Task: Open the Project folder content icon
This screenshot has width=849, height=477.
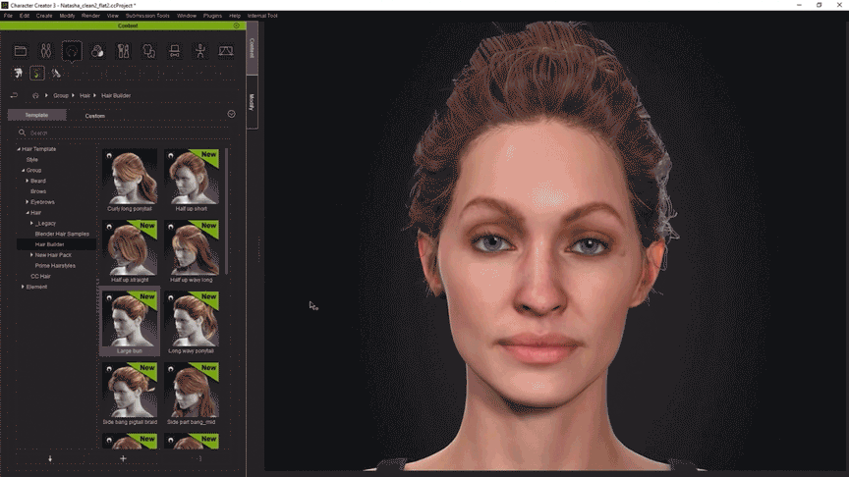Action: click(x=21, y=51)
